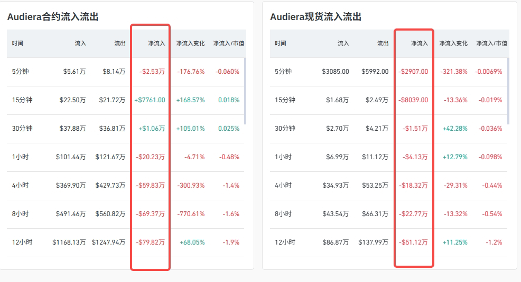Click contract change value -176.76%
Image resolution: width=521 pixels, height=282 pixels.
click(x=191, y=72)
